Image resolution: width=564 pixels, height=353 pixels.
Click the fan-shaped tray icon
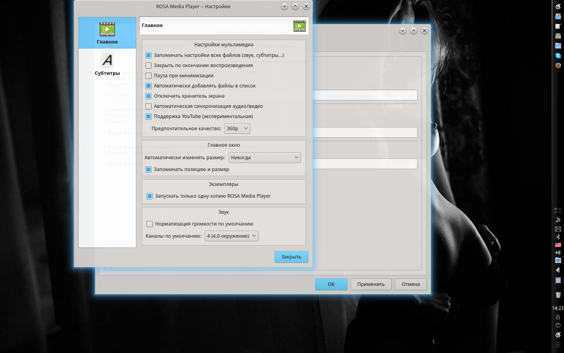point(558,220)
